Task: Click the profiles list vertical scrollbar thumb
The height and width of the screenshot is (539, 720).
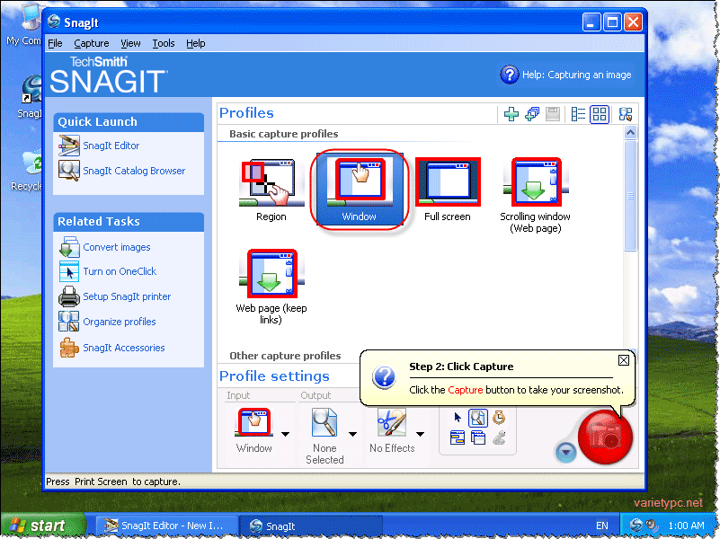Action: 630,196
